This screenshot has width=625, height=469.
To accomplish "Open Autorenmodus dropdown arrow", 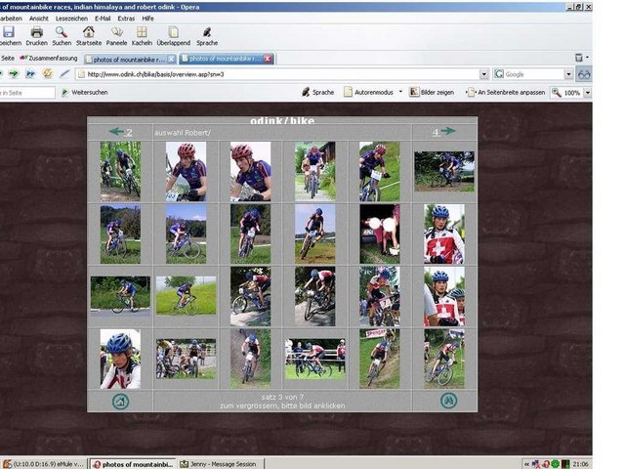I will (400, 92).
